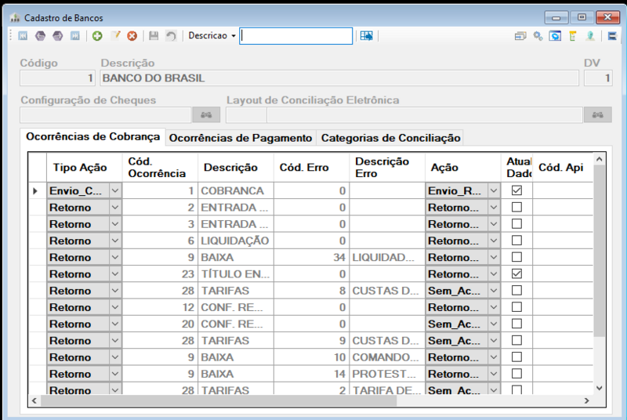Open Tipo Ação dropdown in LIQUIDAÇÃO row

114,241
